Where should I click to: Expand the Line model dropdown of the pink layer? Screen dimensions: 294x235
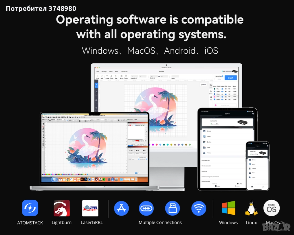(x=218, y=97)
